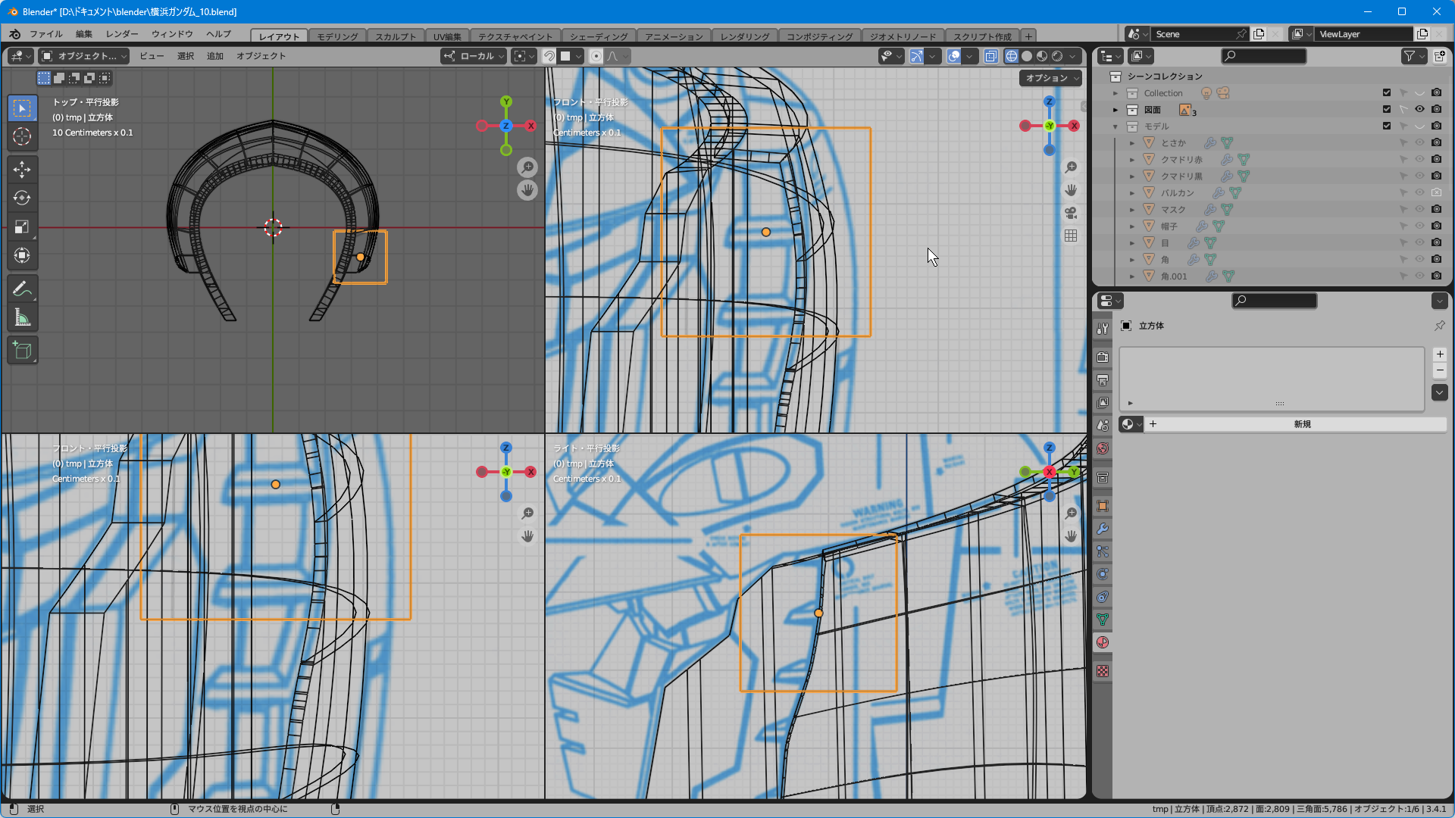Toggle the camera view icon in the front viewport
The height and width of the screenshot is (818, 1455).
pos(1070,213)
